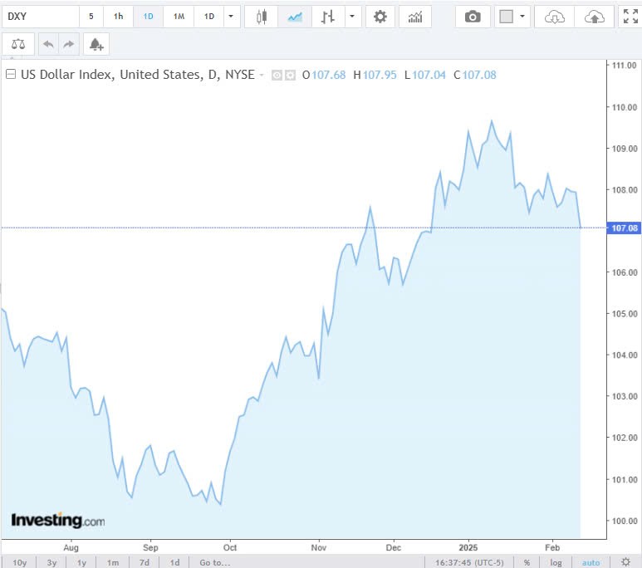Click the open value 107.68
This screenshot has height=568, width=642.
coord(328,75)
